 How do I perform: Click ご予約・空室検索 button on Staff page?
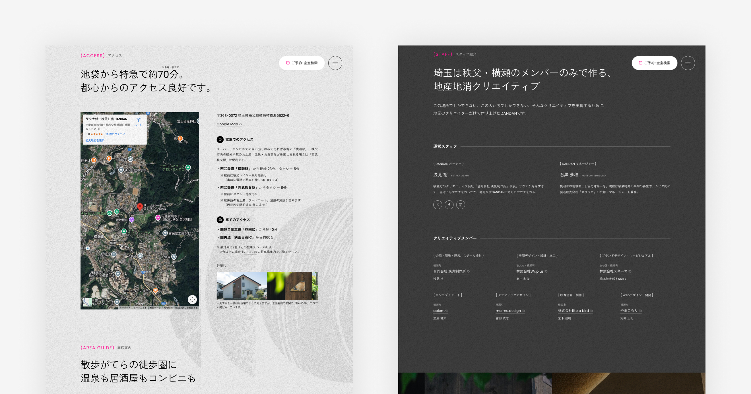coord(654,63)
